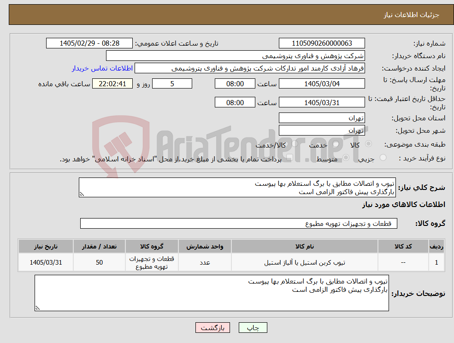Toggle the Islamic treasury payment checkbox

289,158
